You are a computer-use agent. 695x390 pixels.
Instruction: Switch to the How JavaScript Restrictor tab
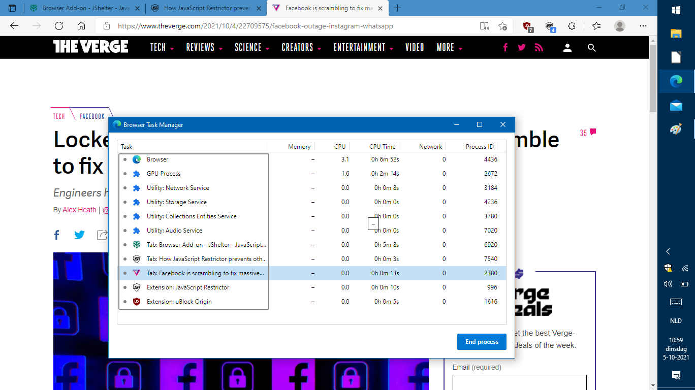[x=206, y=8]
